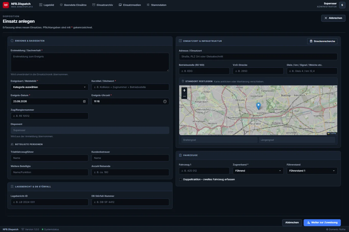Click Abbrechen button in page header
The height and width of the screenshot is (232, 349).
pos(333,18)
